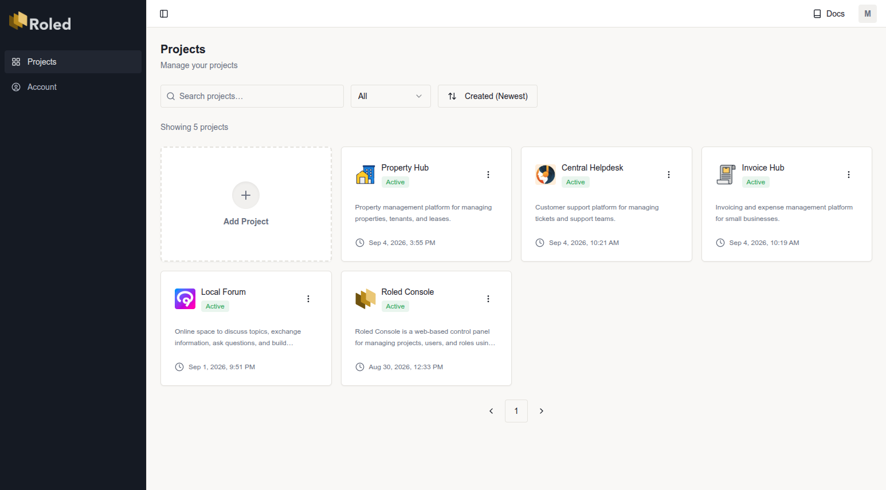Click the search magnifier icon

pos(171,96)
